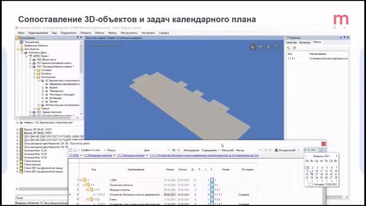Select the first Оконный блок 12.24 item
This screenshot has height=206, width=366.
(x=35, y=150)
